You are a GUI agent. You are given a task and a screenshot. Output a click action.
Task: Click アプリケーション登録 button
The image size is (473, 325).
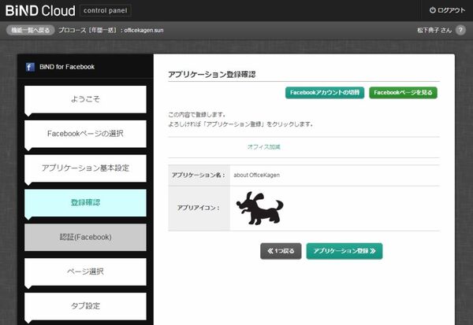pyautogui.click(x=345, y=251)
